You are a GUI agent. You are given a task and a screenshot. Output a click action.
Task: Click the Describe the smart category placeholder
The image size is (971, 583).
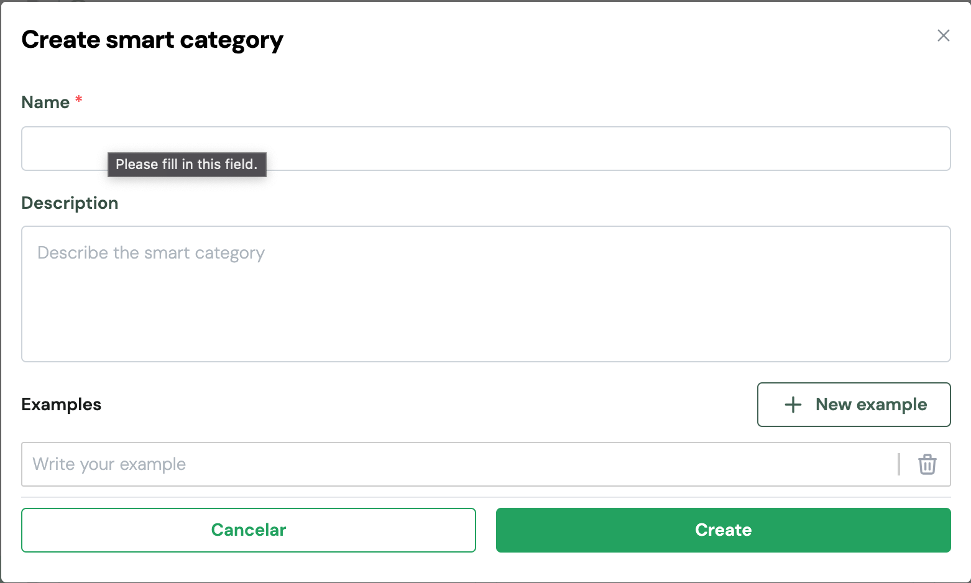(151, 253)
